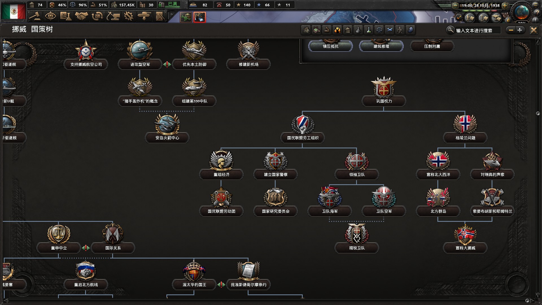Click the 重申中立 focus icon
Viewport: 542px width, 305px height.
click(x=59, y=234)
